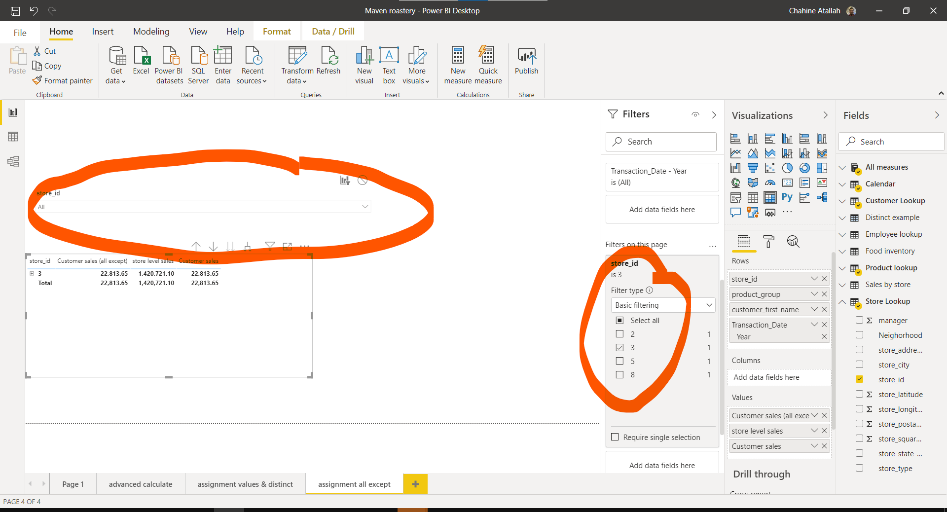
Task: Click the Transform data ribbon icon
Action: (x=297, y=66)
